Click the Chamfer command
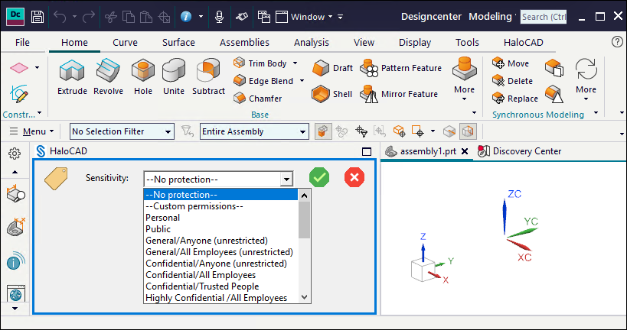Viewport: 627px width, 330px height. (x=258, y=99)
